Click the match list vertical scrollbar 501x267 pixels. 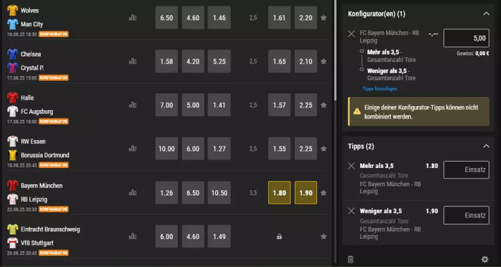(335, 50)
